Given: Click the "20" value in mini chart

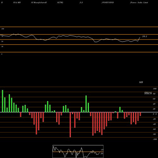Looking at the screenshot, I should click(102, 154).
